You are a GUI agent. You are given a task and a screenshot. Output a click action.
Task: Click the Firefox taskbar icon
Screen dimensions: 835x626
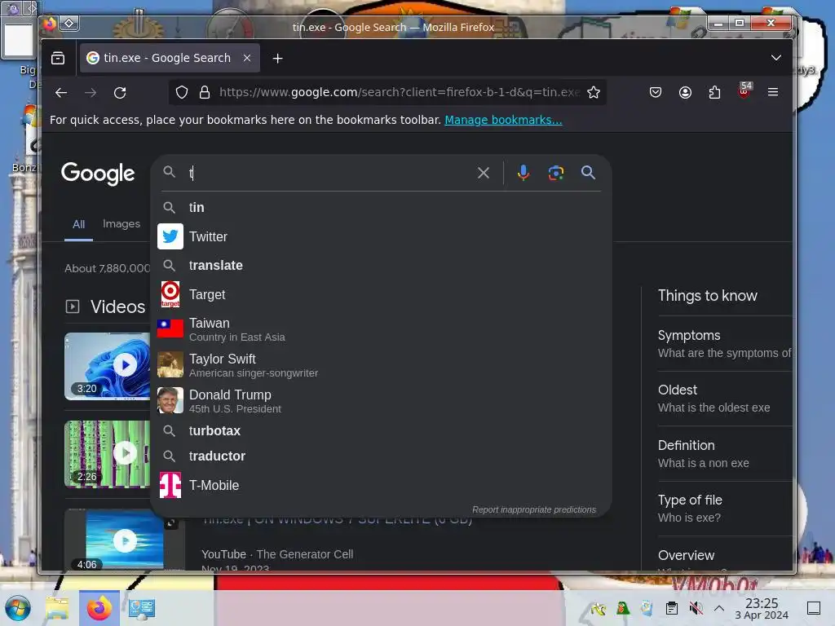(99, 608)
